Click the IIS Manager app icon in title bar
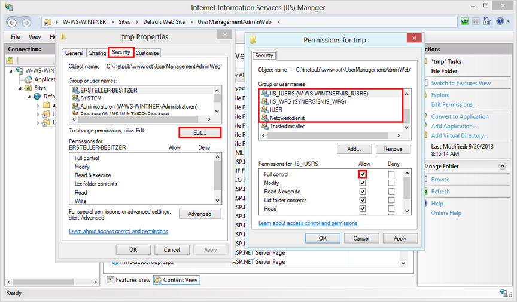Viewport: 517px width, 302px height. [x=8, y=7]
